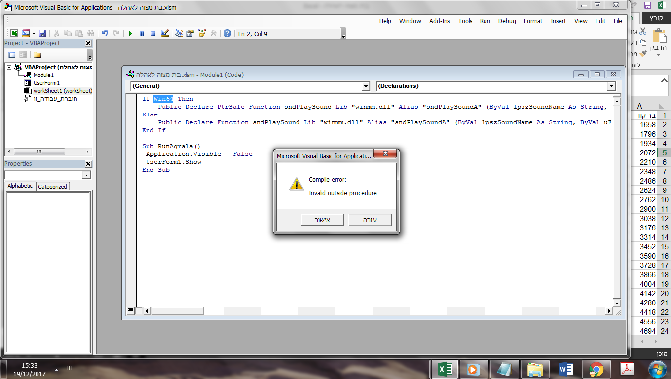Click the Toggle Folders icon in Project panel

tap(37, 55)
